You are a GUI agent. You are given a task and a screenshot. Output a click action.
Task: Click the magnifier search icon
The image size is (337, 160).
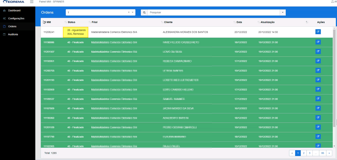(144, 12)
